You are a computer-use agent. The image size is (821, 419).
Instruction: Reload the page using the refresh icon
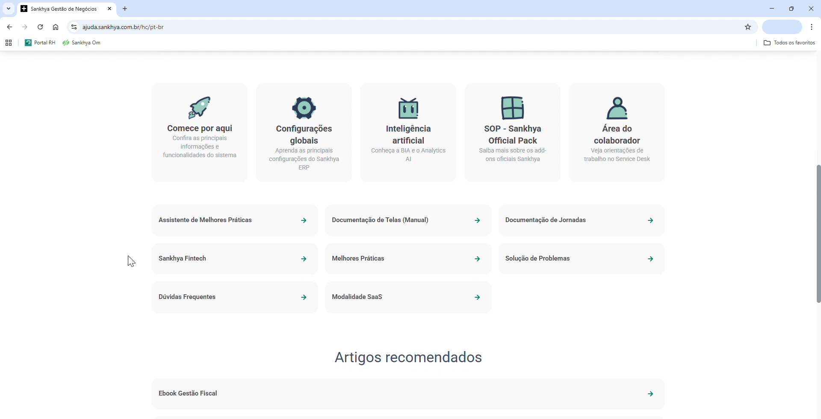(x=40, y=27)
